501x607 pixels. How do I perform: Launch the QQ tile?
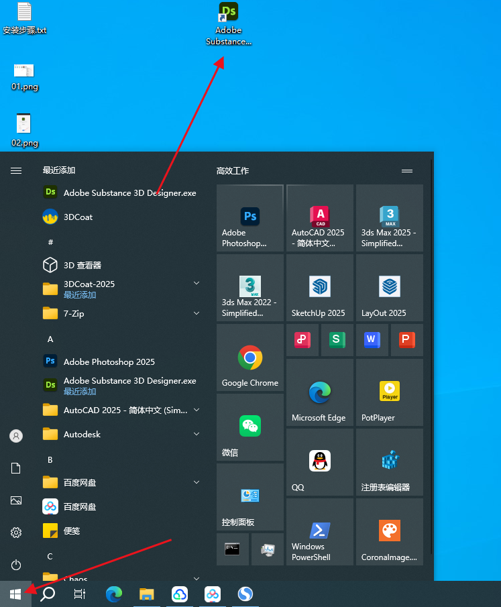tap(320, 462)
